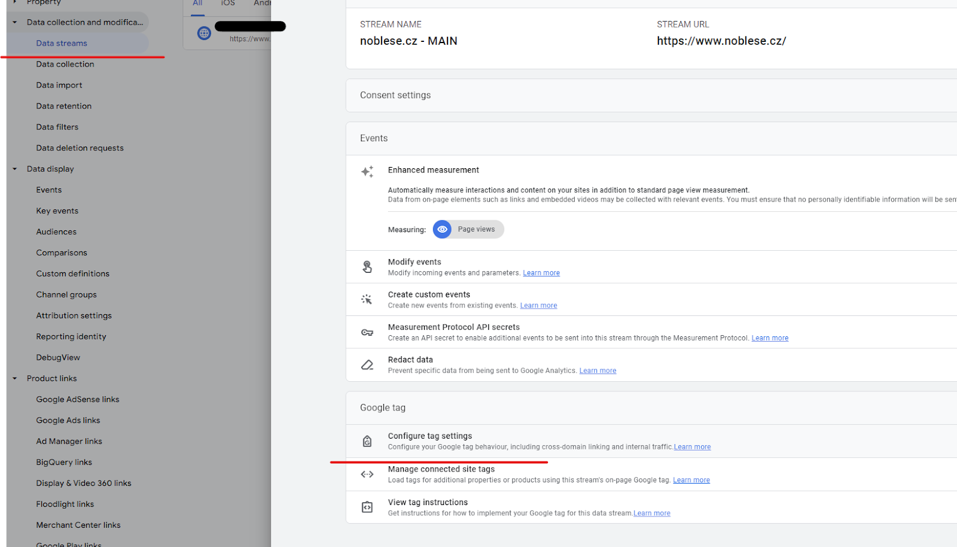
Task: Click Learn more for Create custom events
Action: click(538, 305)
